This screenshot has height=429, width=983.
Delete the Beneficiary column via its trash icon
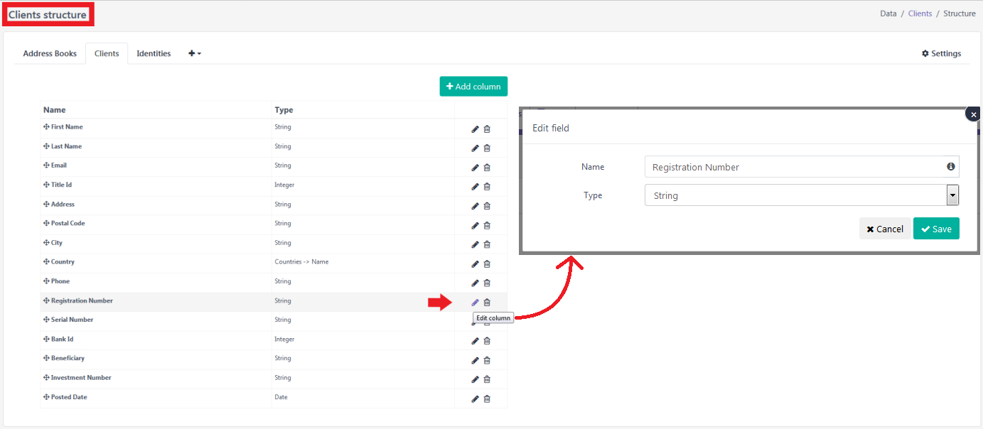pyautogui.click(x=487, y=360)
